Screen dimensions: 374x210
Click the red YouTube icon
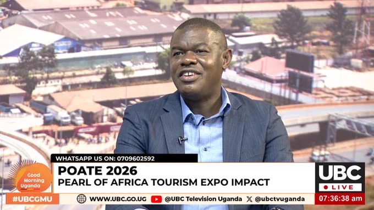[156, 199]
